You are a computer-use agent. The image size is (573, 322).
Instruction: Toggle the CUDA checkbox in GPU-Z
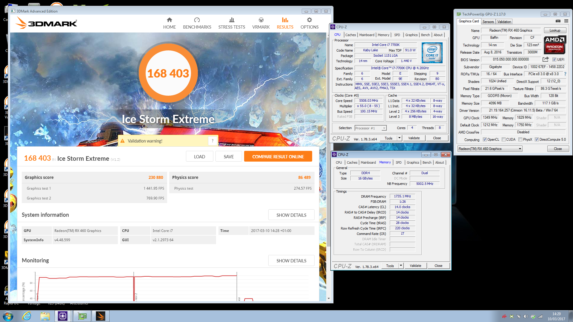pyautogui.click(x=504, y=140)
